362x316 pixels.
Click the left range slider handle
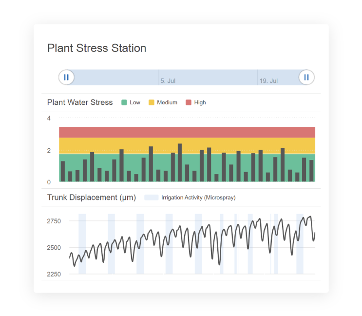(x=66, y=77)
